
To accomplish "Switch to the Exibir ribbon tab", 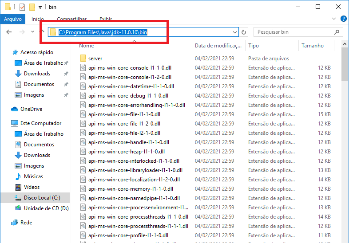I will pyautogui.click(x=106, y=19).
